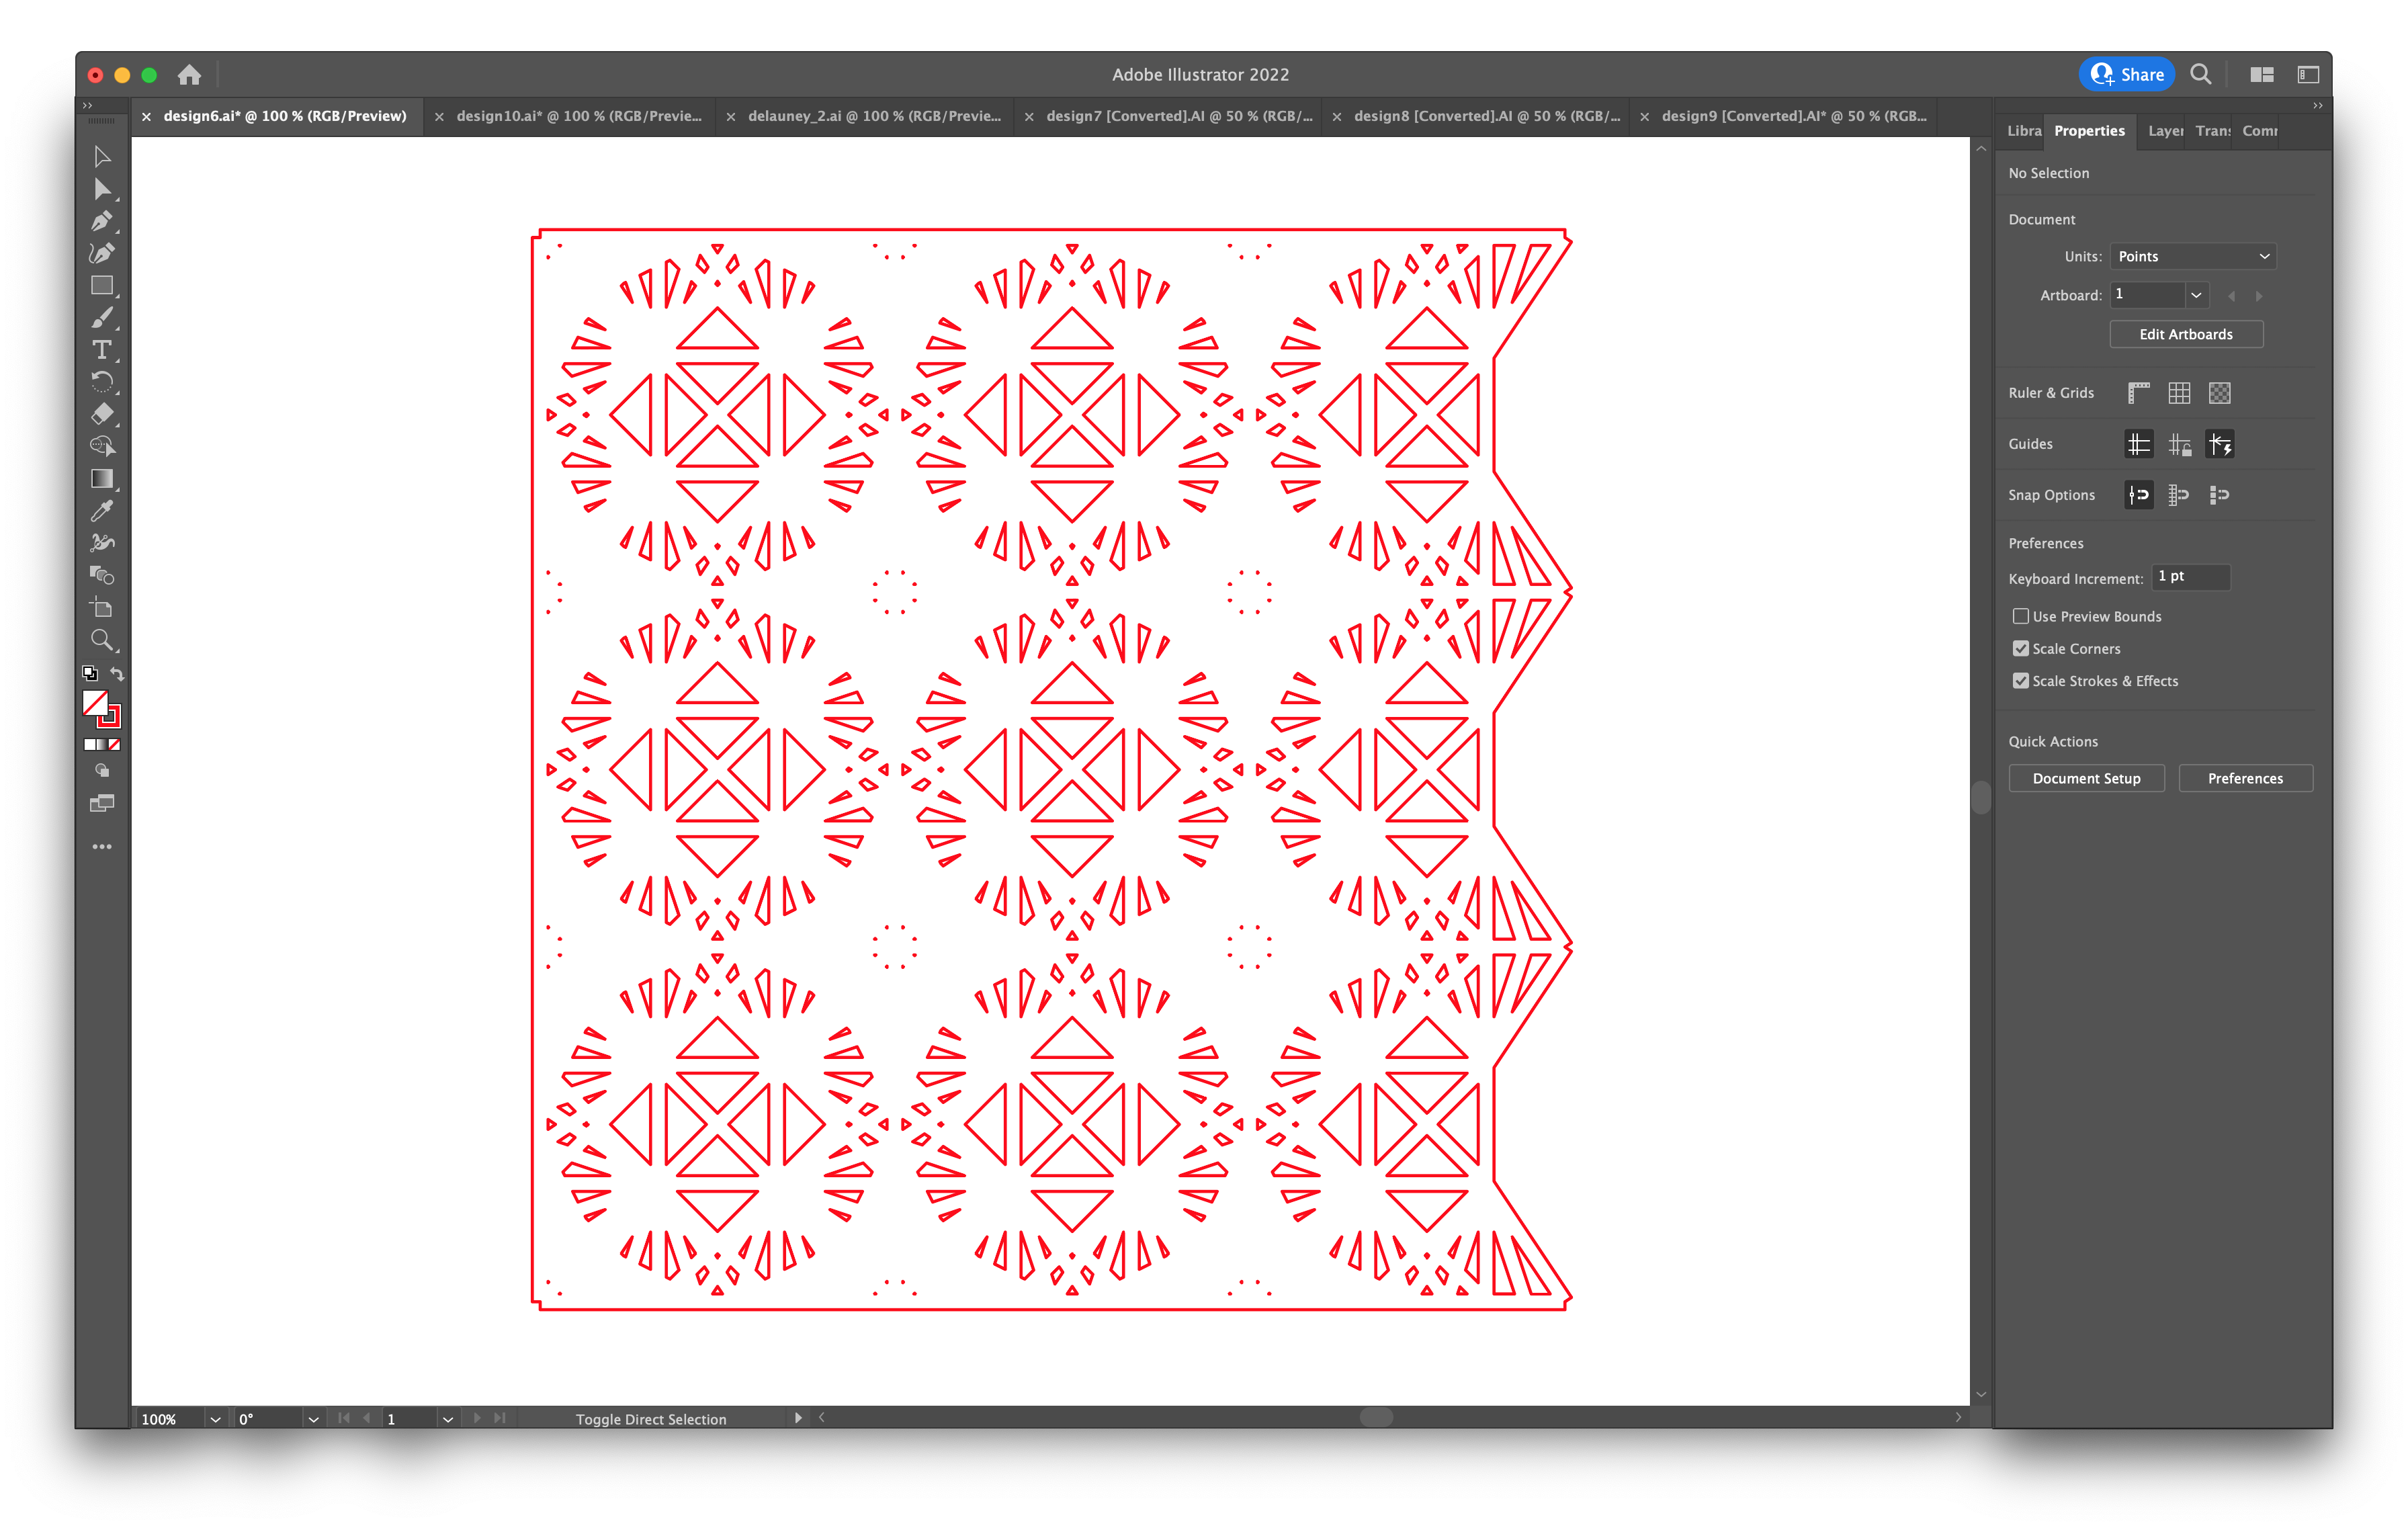Click the Document Setup button
The image size is (2408, 1528).
(x=2087, y=777)
